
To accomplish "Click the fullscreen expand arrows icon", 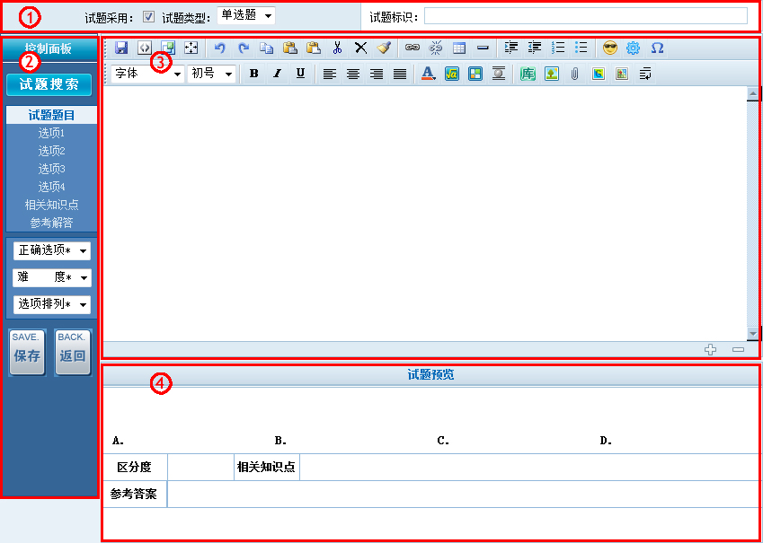I will click(x=191, y=48).
